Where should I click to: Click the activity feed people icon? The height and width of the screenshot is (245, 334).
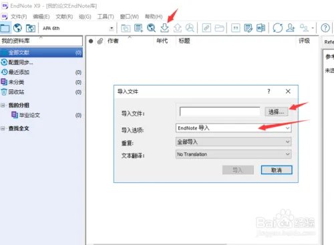(x=304, y=28)
